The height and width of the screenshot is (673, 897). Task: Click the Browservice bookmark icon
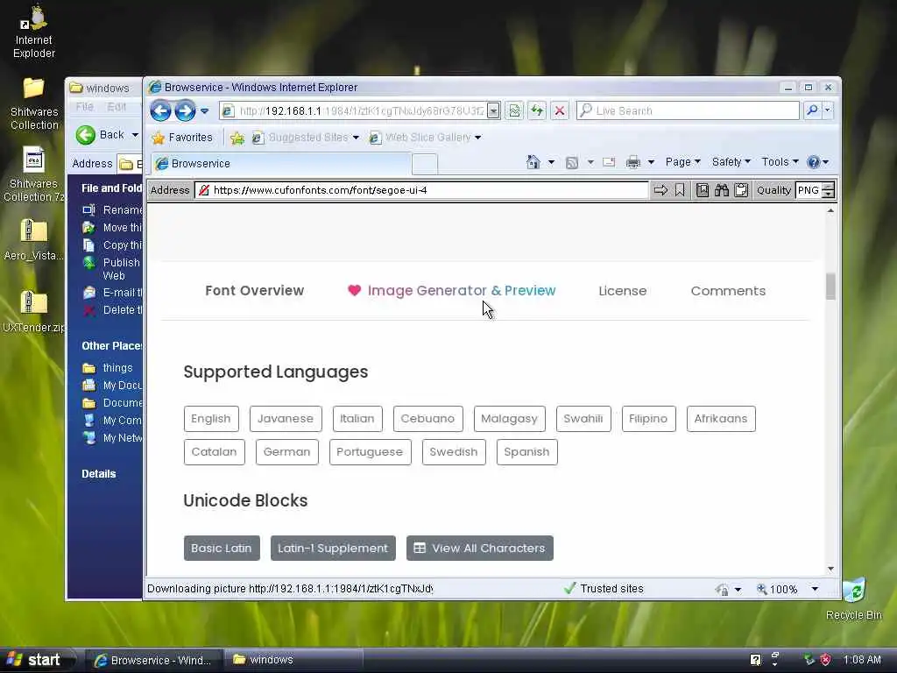pos(680,190)
